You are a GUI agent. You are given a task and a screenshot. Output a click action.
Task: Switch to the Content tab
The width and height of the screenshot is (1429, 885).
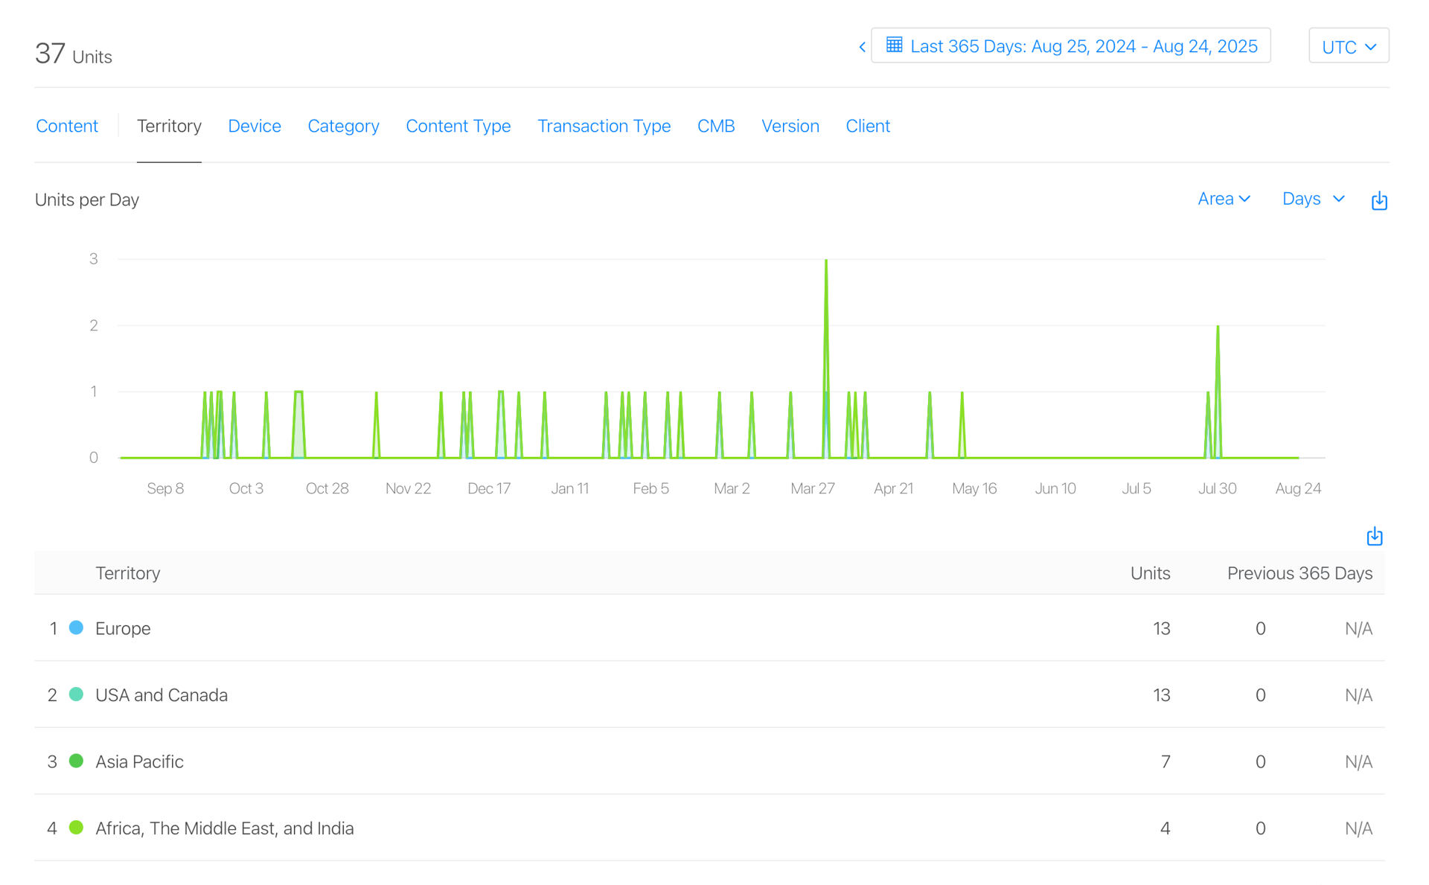(x=67, y=126)
